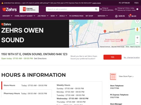Click the map fullscreen toggle icon
Screen dimensions: 141x105
coord(137,21)
